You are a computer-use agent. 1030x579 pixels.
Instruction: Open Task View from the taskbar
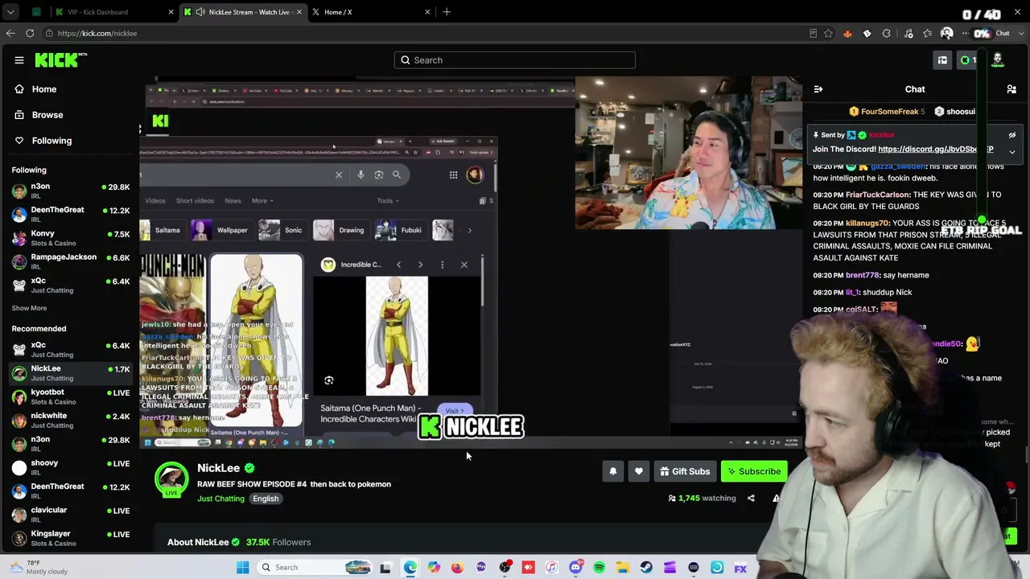tap(385, 568)
